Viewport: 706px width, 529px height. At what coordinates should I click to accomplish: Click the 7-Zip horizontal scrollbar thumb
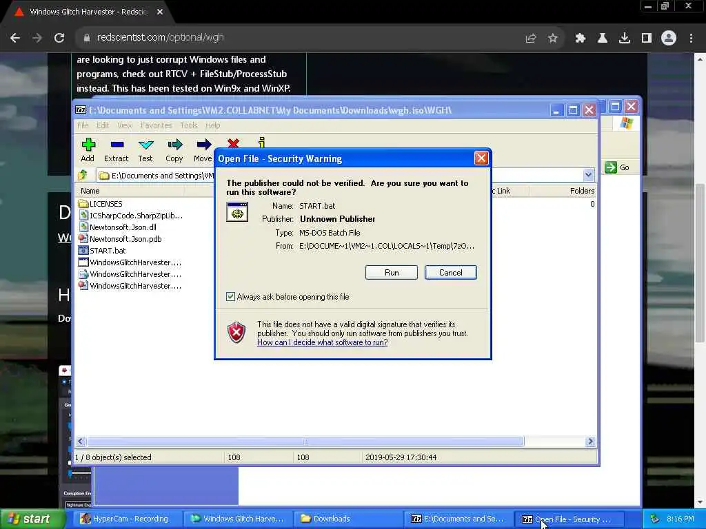click(305, 442)
